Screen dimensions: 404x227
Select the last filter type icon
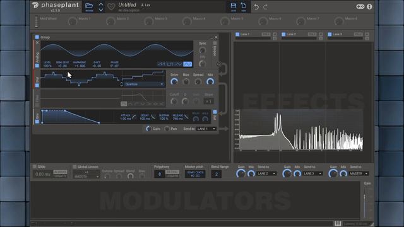point(162,103)
